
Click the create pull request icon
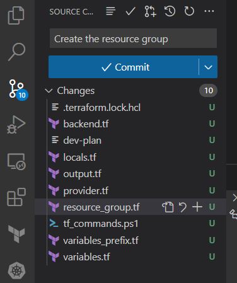150,11
